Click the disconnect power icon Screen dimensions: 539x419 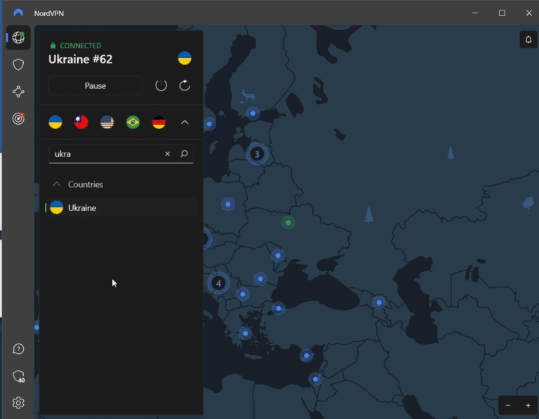161,85
